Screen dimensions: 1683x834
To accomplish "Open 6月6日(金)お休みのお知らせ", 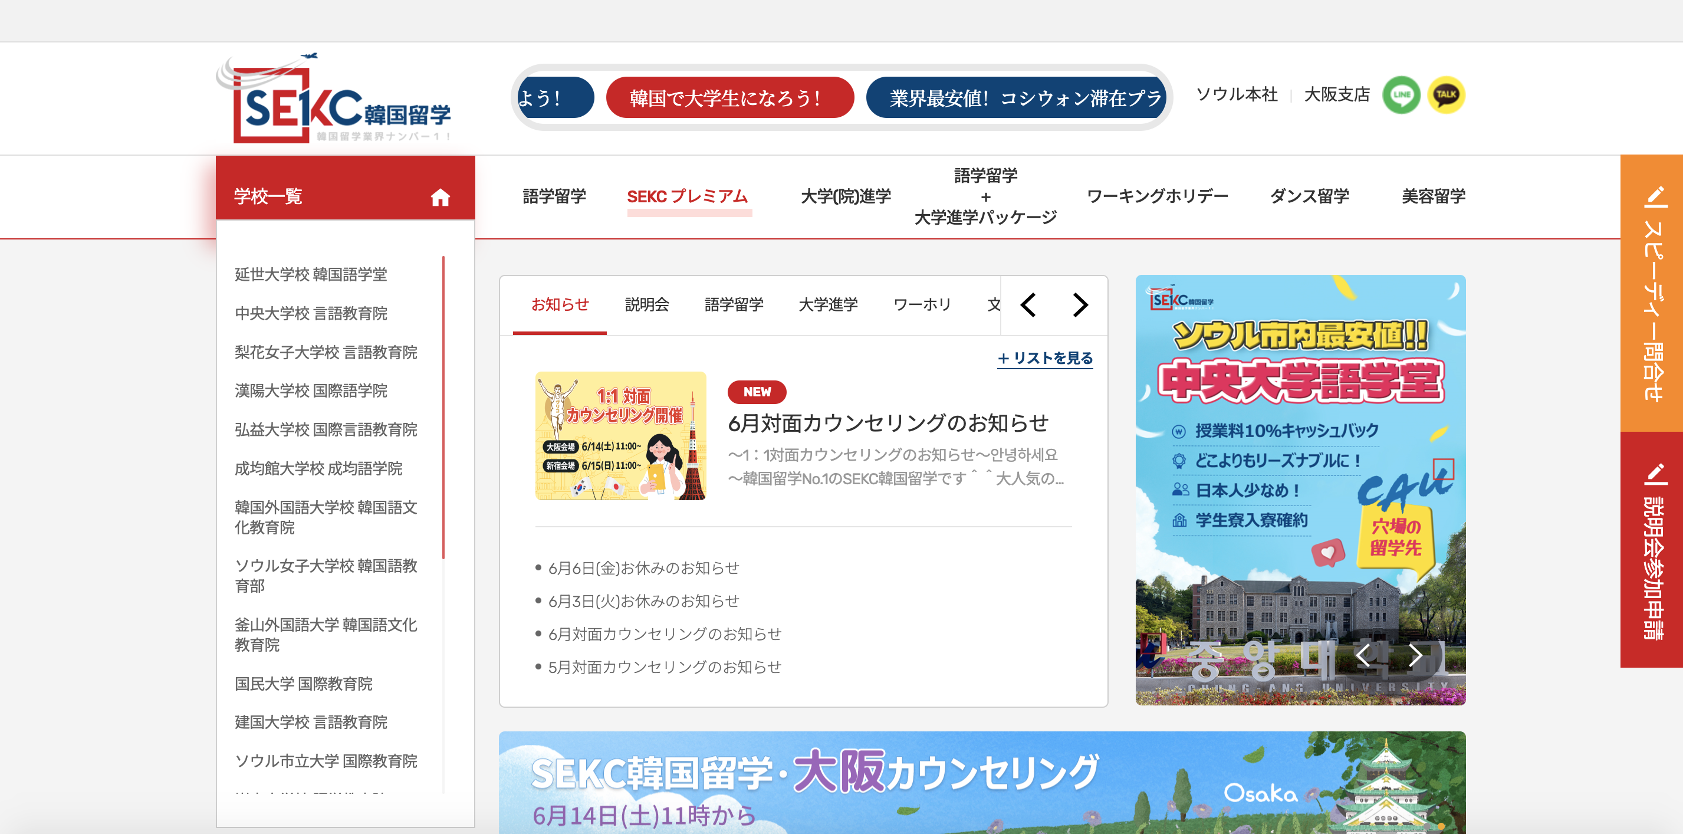I will tap(643, 568).
